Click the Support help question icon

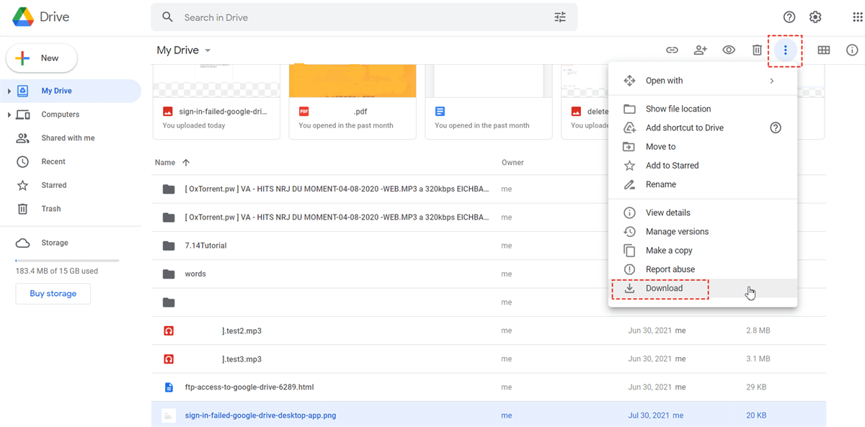tap(789, 17)
